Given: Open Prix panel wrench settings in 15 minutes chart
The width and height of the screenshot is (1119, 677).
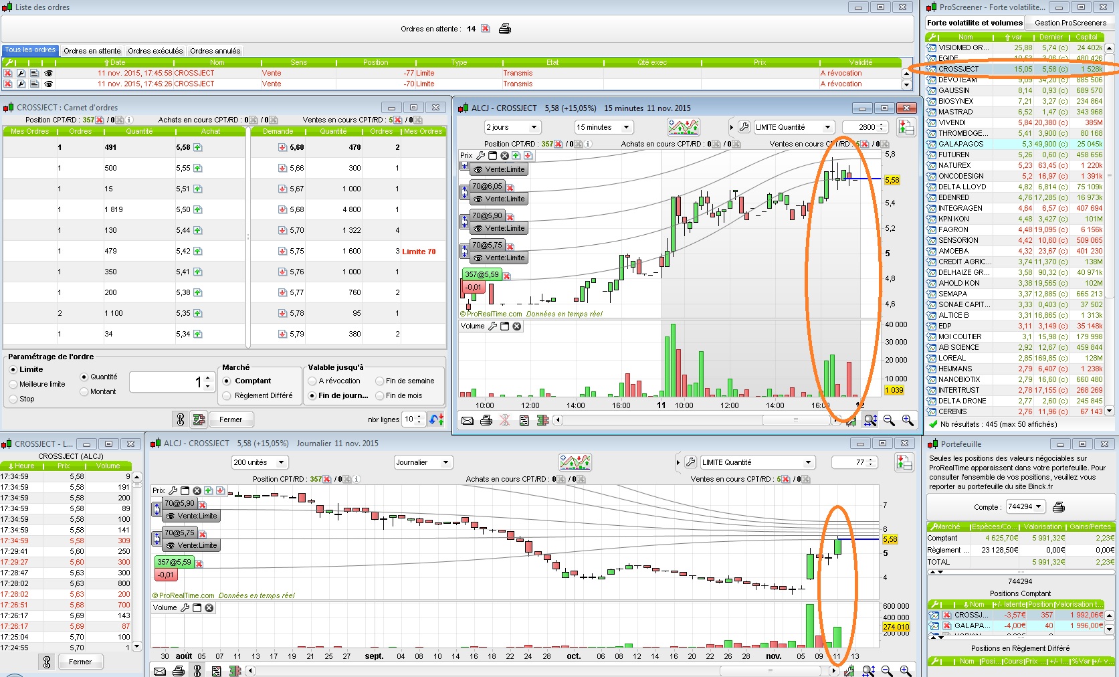Looking at the screenshot, I should coord(480,156).
